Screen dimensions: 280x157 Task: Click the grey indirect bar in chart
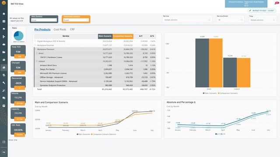(x=230, y=72)
